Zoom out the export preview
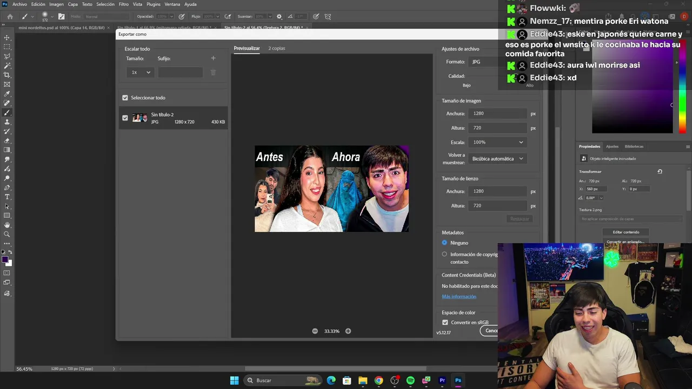The height and width of the screenshot is (389, 692). 315,331
